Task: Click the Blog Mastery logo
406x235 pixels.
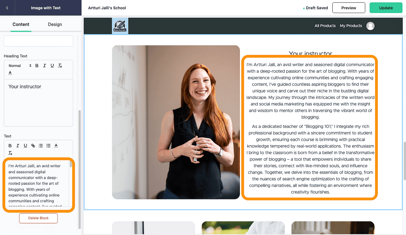Action: 120,26
